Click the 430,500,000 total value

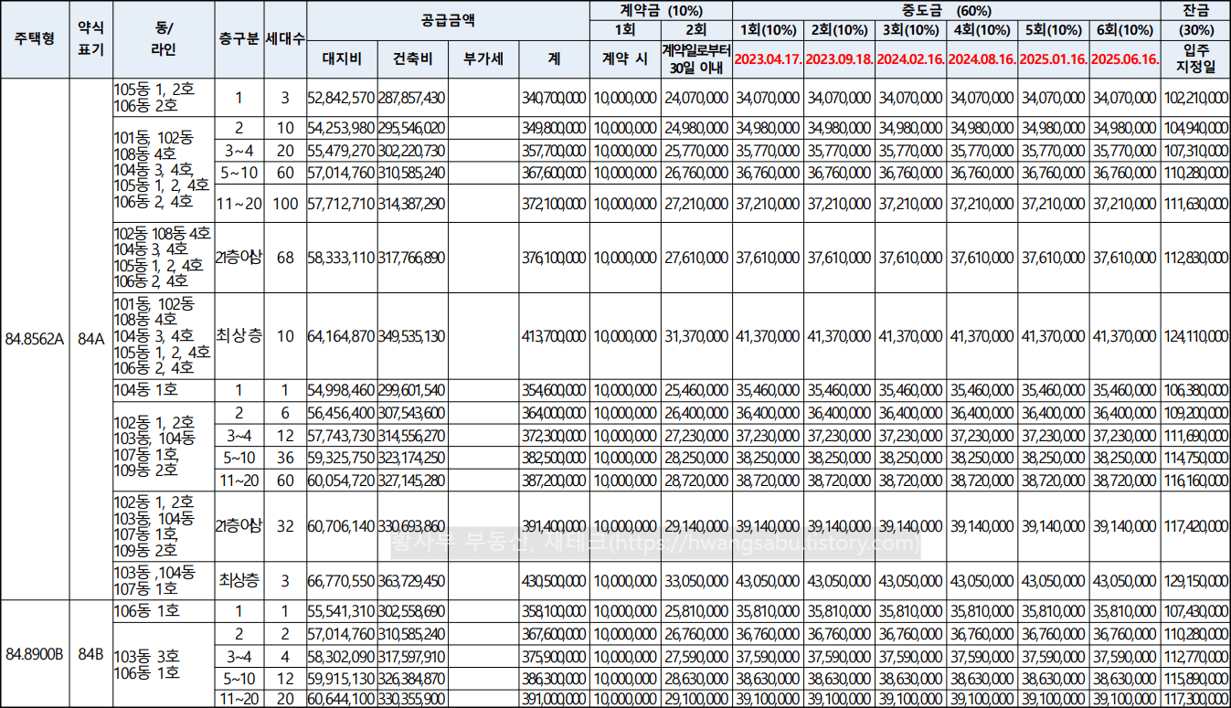(555, 580)
